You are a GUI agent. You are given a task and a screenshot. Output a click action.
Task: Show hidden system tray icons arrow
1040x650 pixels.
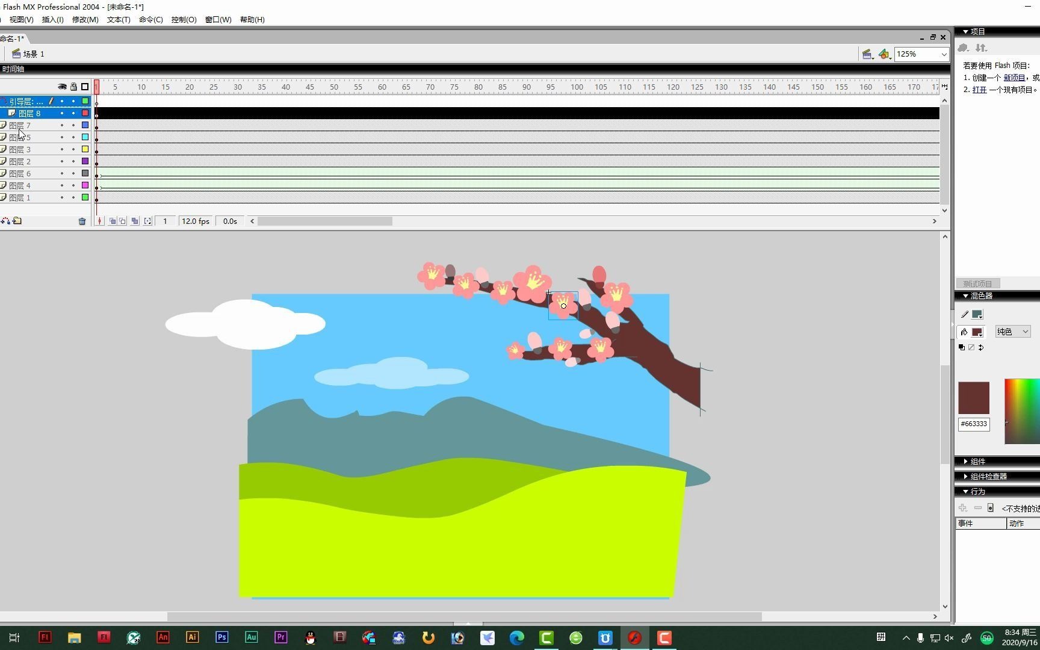[906, 638]
